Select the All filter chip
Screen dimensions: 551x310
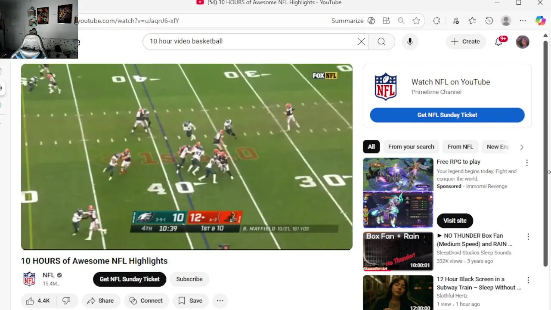[371, 147]
